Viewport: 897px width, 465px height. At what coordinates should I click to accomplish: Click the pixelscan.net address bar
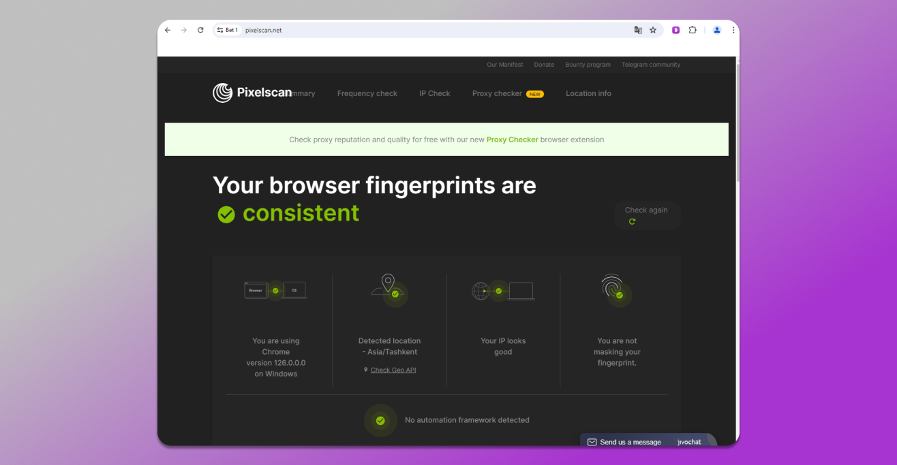coord(409,30)
